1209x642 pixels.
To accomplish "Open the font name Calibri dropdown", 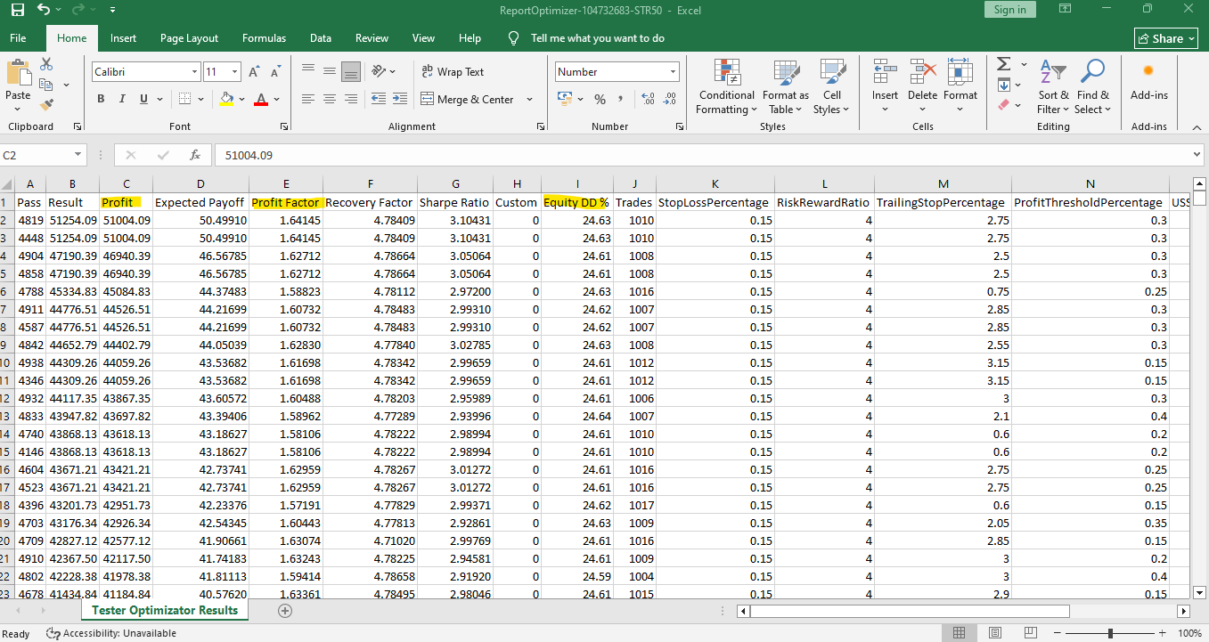I will pyautogui.click(x=194, y=72).
